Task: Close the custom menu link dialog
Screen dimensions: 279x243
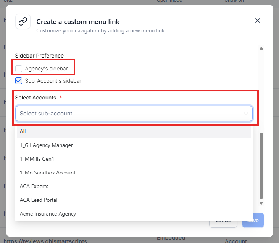Action: pyautogui.click(x=258, y=21)
